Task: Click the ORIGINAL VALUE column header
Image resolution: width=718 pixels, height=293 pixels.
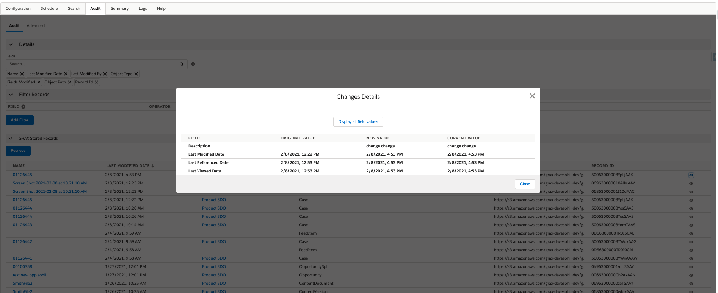Action: 298,138
